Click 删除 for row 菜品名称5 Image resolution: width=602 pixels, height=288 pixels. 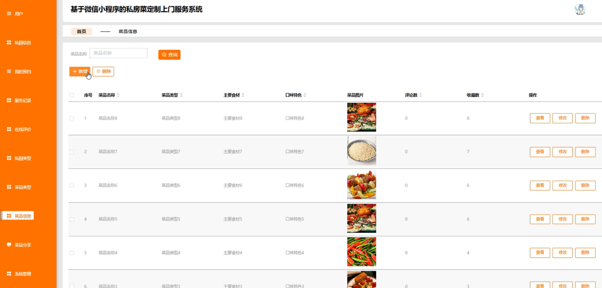(x=585, y=219)
